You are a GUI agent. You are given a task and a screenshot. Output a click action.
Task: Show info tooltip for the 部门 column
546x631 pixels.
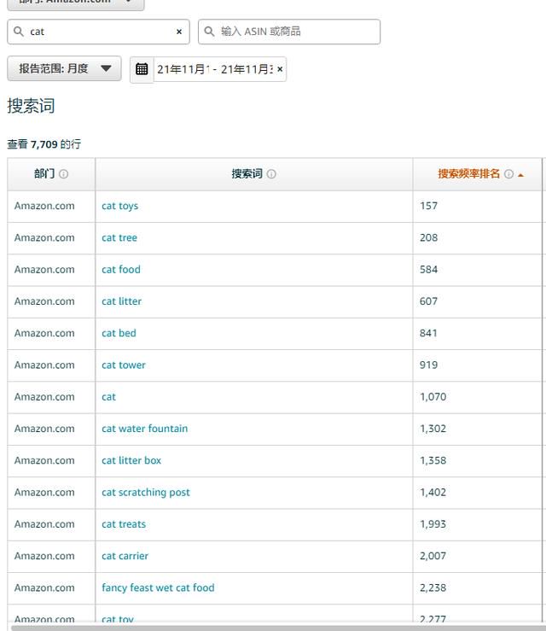pos(63,174)
